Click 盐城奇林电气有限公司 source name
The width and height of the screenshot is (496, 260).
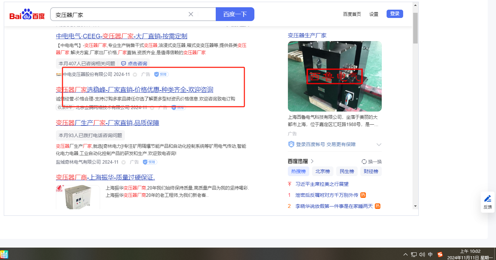click(78, 162)
